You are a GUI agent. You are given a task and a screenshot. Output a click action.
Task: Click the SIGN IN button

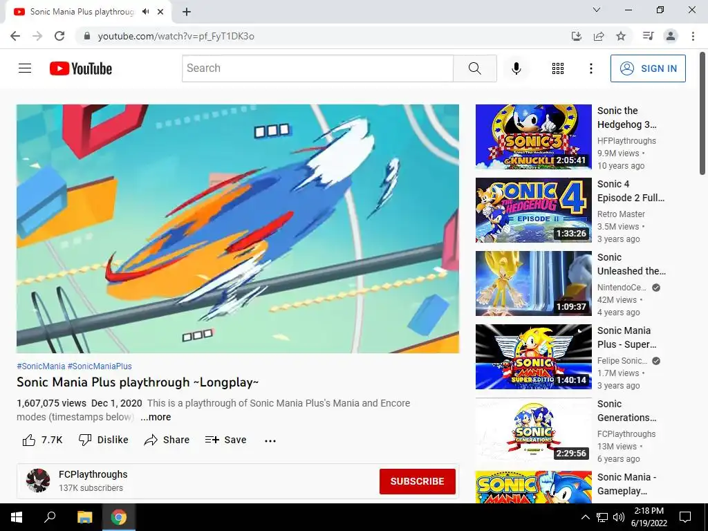pos(648,68)
